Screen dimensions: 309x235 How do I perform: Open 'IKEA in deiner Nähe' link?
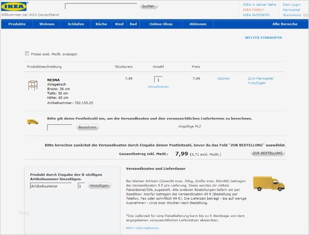pos(260,4)
